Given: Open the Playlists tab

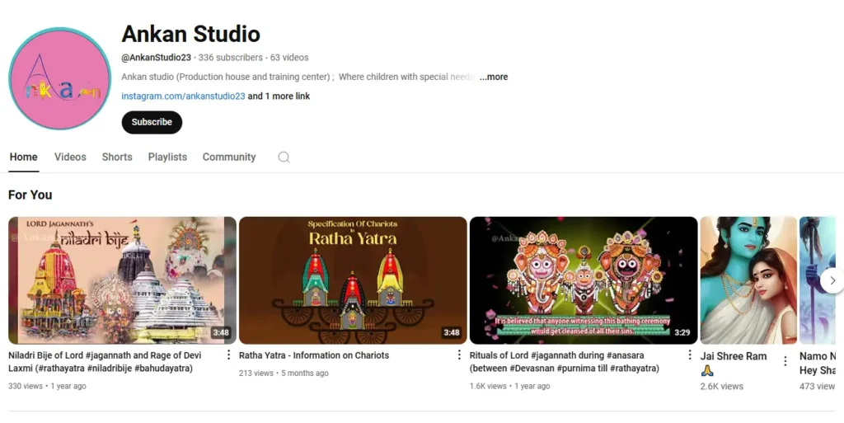Looking at the screenshot, I should click(167, 157).
